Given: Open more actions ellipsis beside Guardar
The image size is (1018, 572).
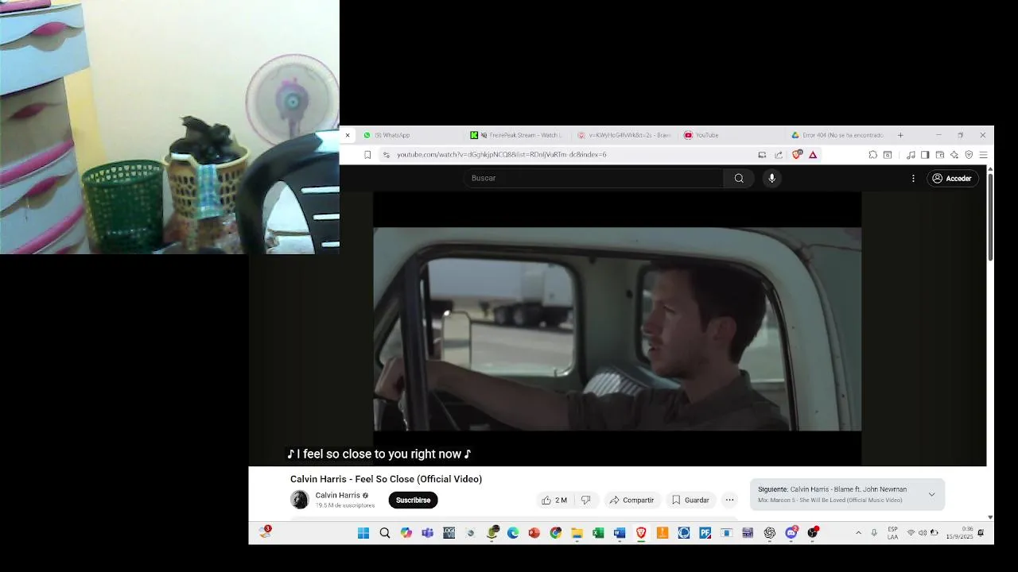Looking at the screenshot, I should (x=729, y=500).
